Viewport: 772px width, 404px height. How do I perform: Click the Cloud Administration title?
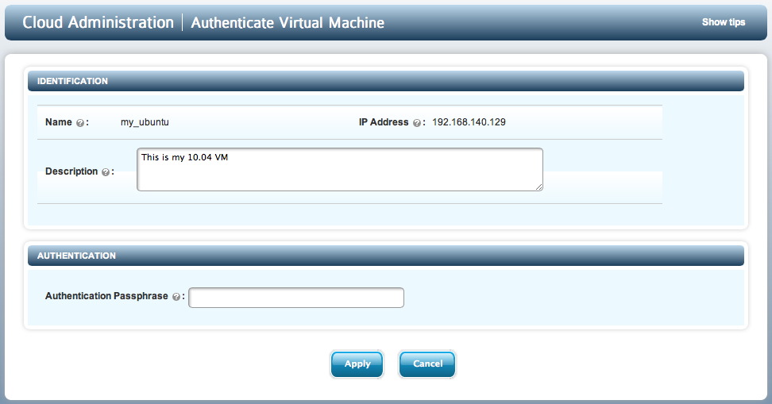coord(98,23)
